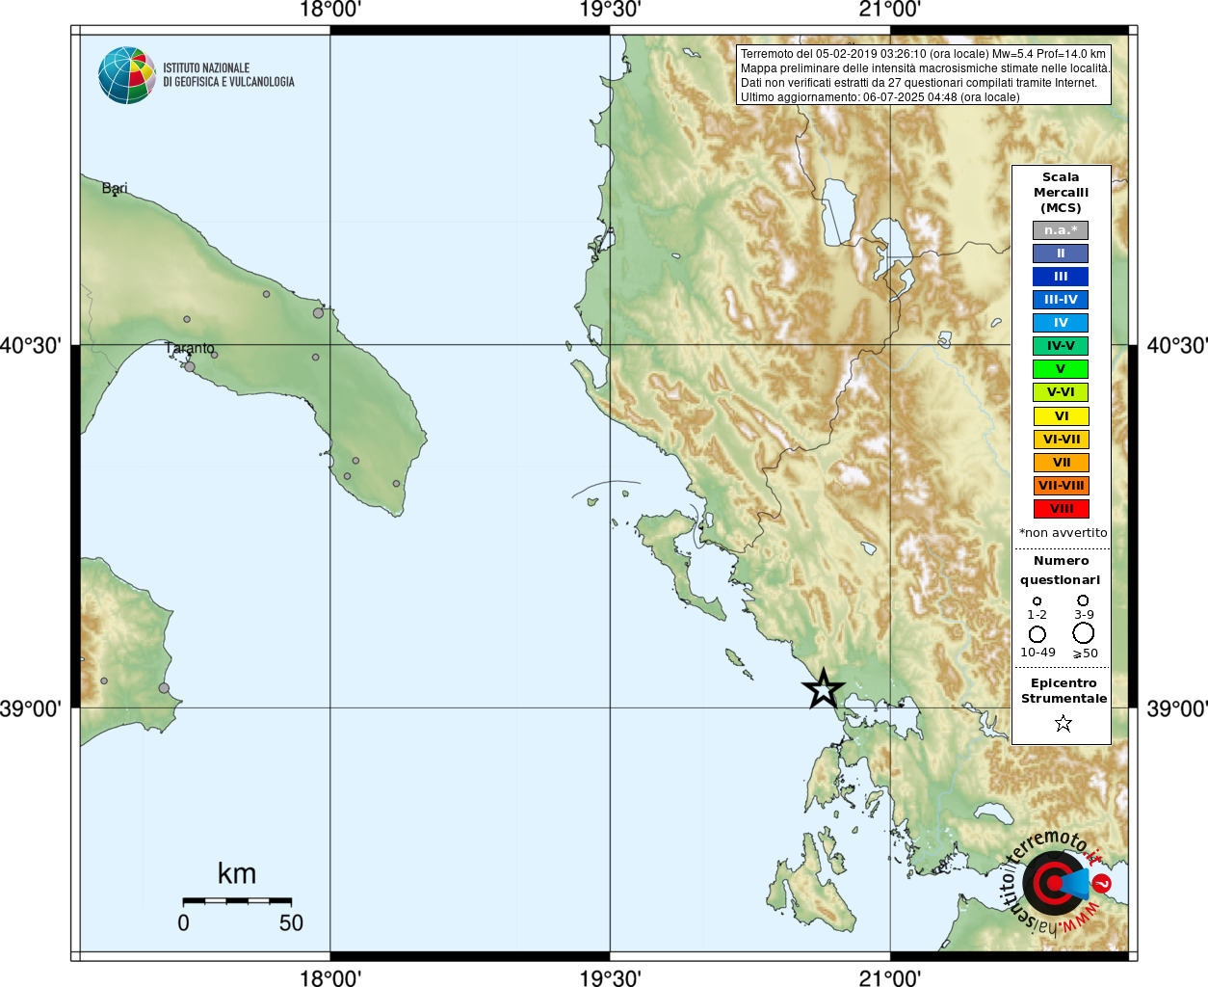Select the orange VII legend swatch
Image resolution: width=1208 pixels, height=987 pixels.
coord(1061,463)
